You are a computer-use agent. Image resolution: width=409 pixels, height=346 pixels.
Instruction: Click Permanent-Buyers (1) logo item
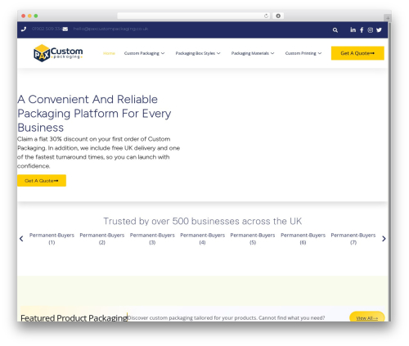point(52,239)
